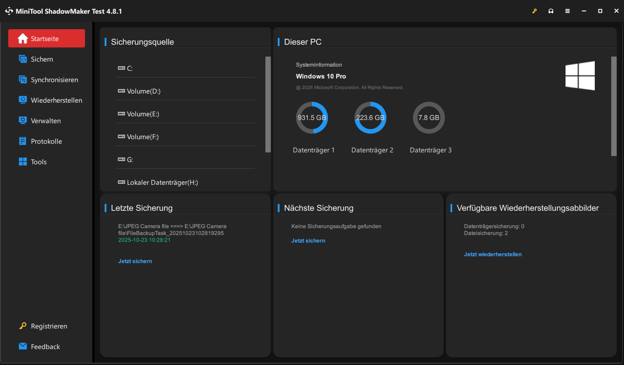Click the Sicherungsquelle list scrollbar
Image resolution: width=624 pixels, height=365 pixels.
268,104
